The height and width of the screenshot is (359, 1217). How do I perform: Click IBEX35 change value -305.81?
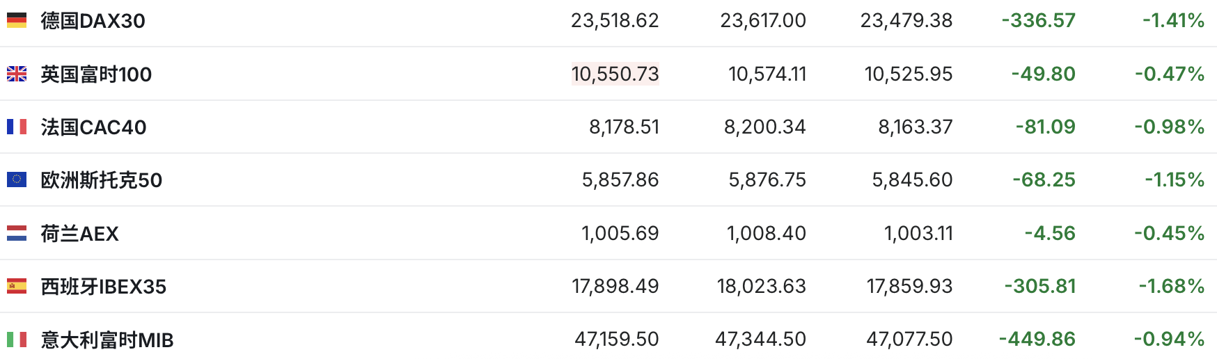pos(1039,286)
